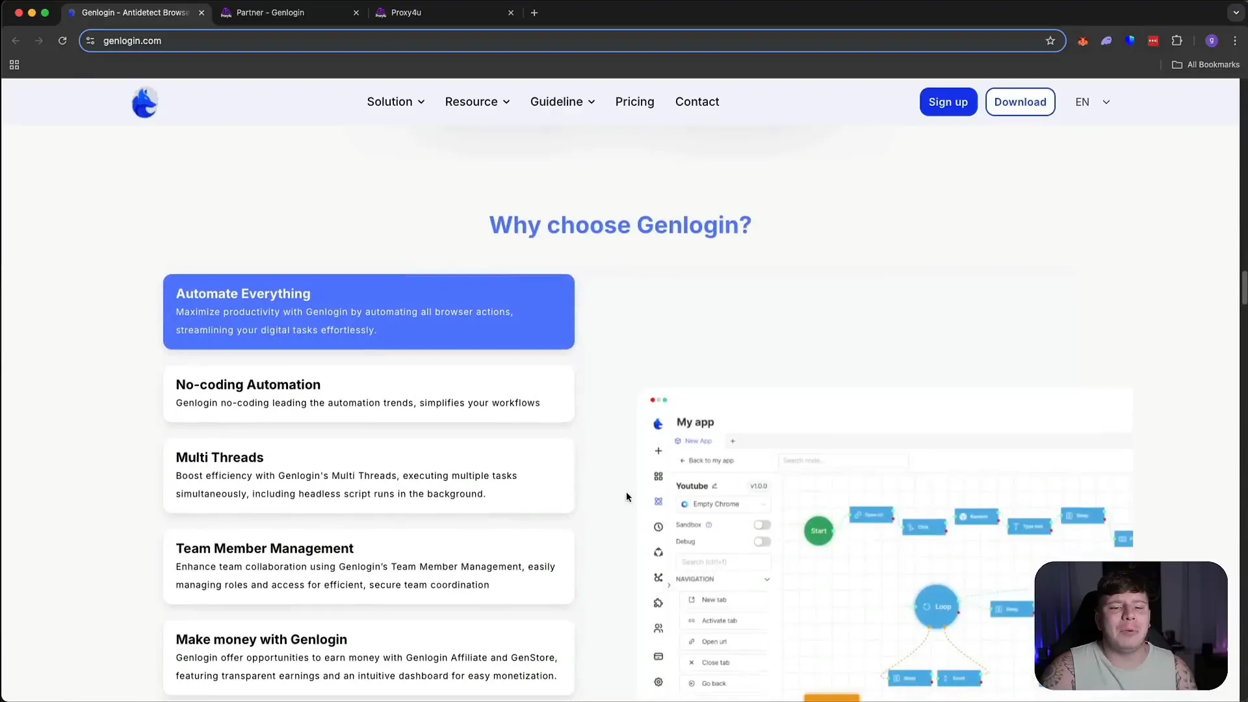Open Chrome extensions puzzle icon
The width and height of the screenshot is (1248, 702).
click(1176, 40)
